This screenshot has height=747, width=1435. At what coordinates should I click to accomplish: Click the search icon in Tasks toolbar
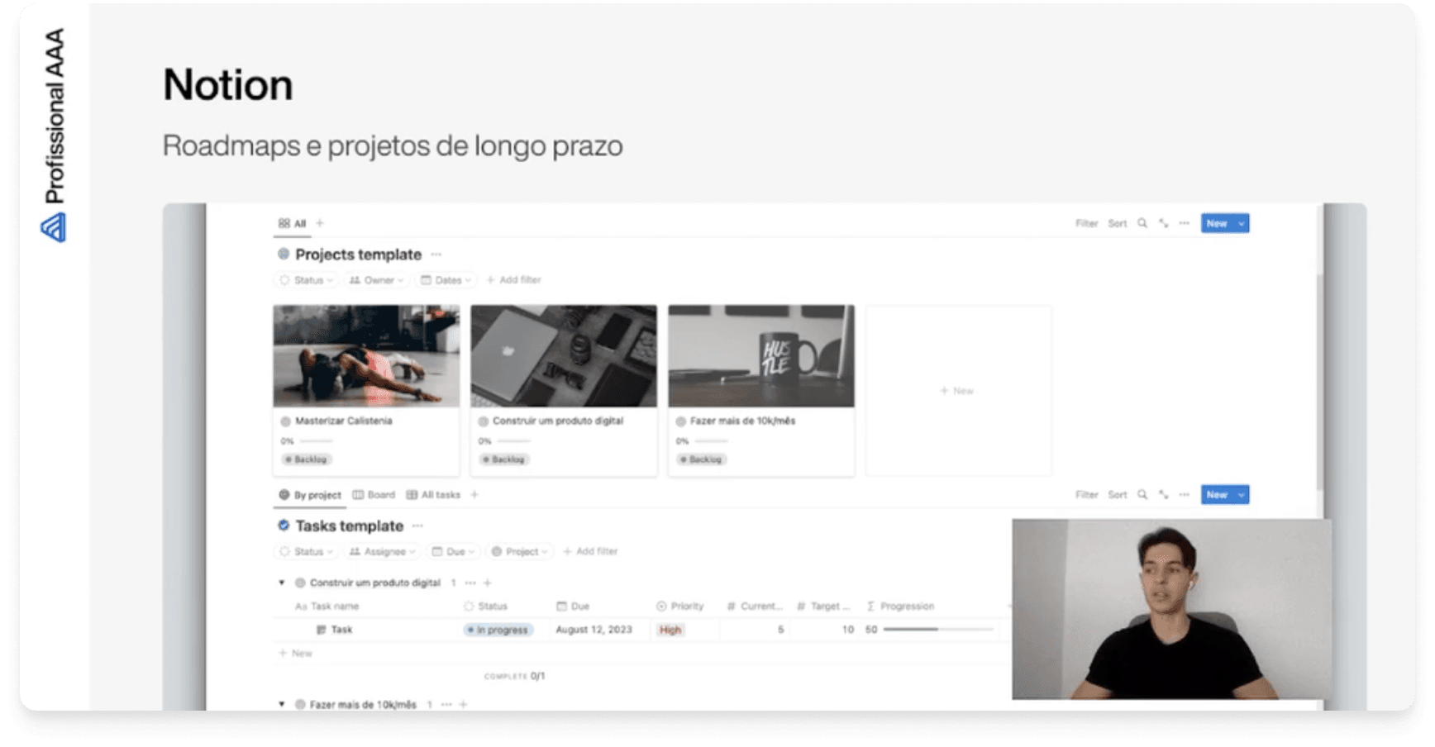coord(1142,495)
